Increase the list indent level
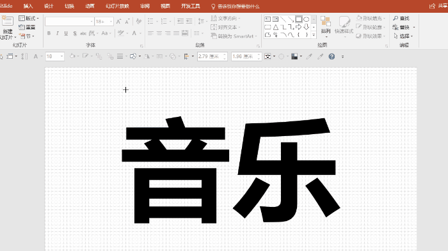Viewport: 448px width, 251px height. (189, 21)
